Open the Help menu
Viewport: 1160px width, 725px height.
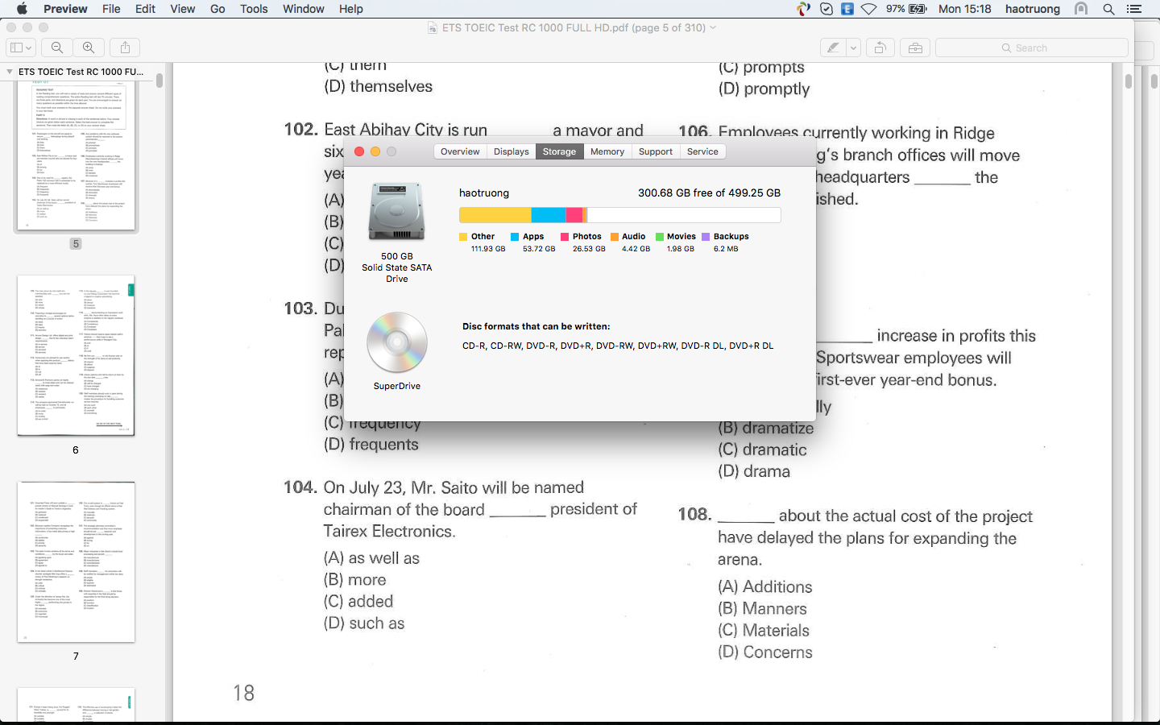[350, 9]
